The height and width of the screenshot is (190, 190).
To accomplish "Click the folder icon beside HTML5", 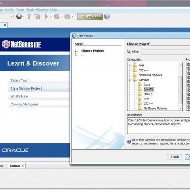I will coord(140,94).
